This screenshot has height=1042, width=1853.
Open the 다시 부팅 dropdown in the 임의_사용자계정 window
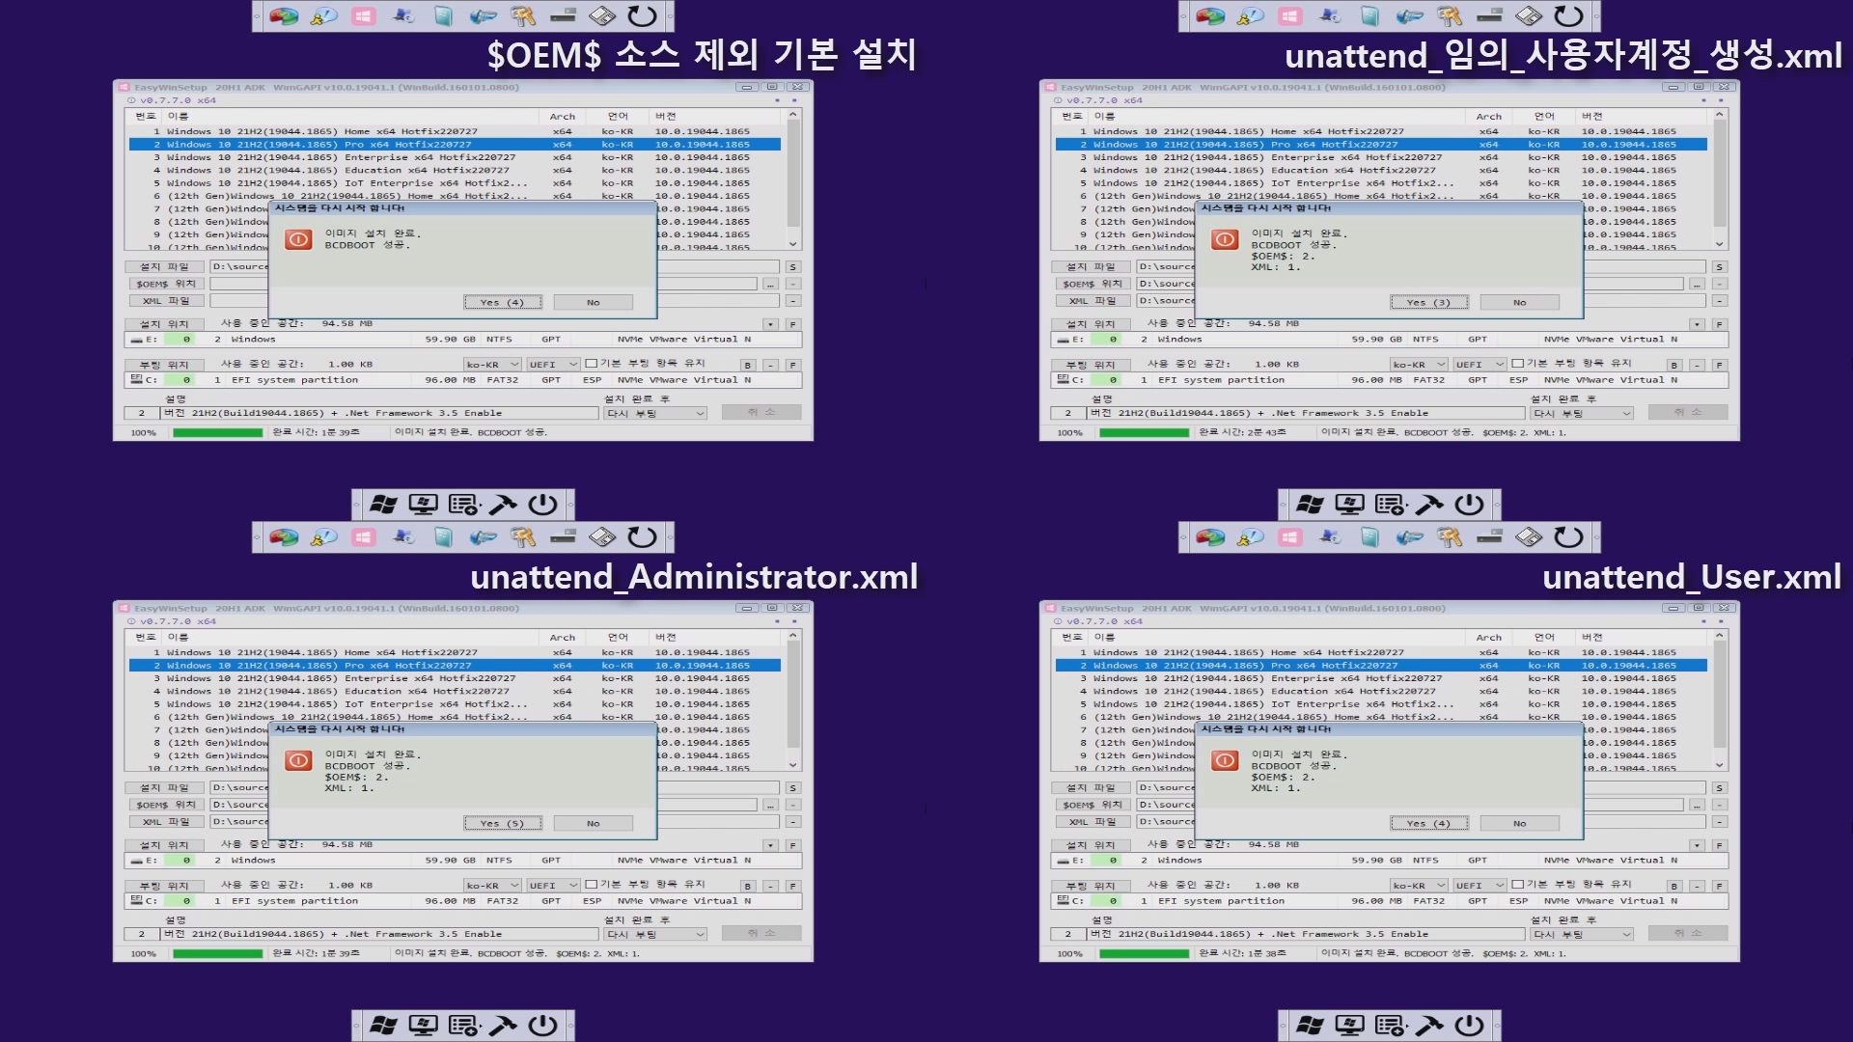[x=1582, y=413]
